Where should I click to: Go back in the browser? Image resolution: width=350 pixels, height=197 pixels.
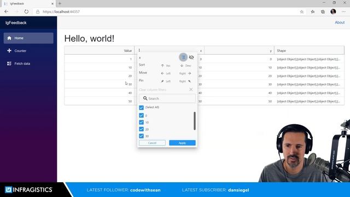click(6, 11)
